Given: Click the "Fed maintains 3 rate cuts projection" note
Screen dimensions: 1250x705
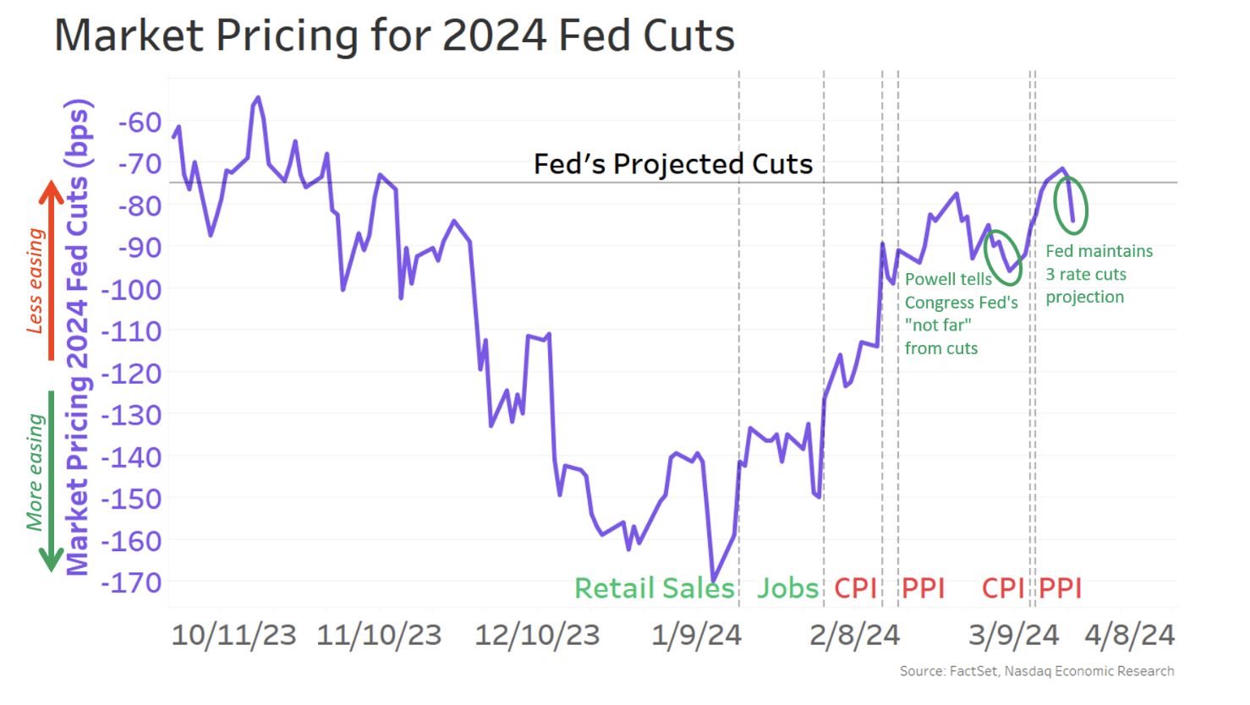Looking at the screenshot, I should [x=1099, y=274].
